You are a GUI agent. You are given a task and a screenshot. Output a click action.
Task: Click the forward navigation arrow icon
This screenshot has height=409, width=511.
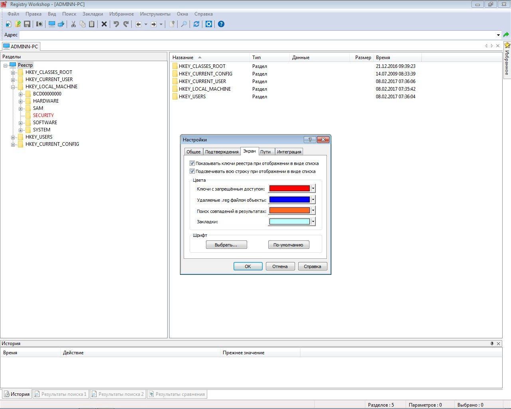tap(154, 24)
